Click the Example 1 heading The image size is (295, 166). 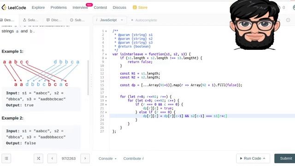[12, 51]
